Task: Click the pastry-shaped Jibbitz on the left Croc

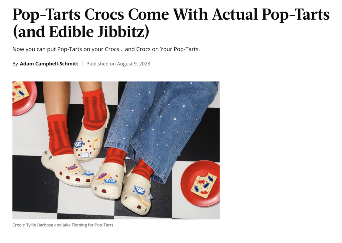Action: click(x=72, y=169)
